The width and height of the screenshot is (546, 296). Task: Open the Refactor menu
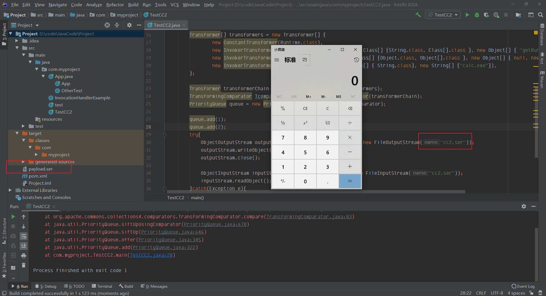pyautogui.click(x=115, y=5)
